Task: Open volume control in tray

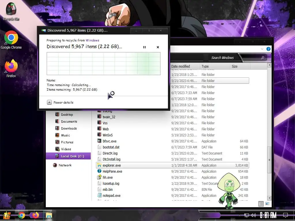Action: [x=254, y=215]
